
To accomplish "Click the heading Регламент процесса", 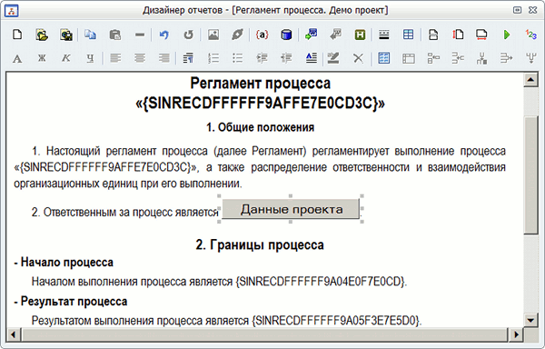I will [261, 84].
